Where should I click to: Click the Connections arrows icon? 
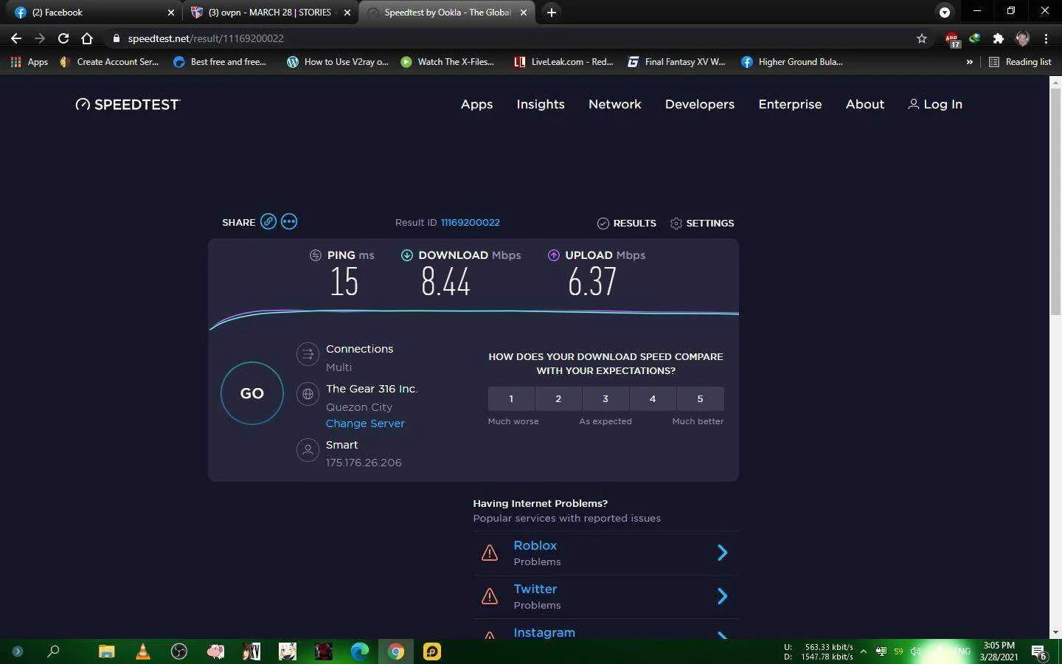pyautogui.click(x=308, y=355)
